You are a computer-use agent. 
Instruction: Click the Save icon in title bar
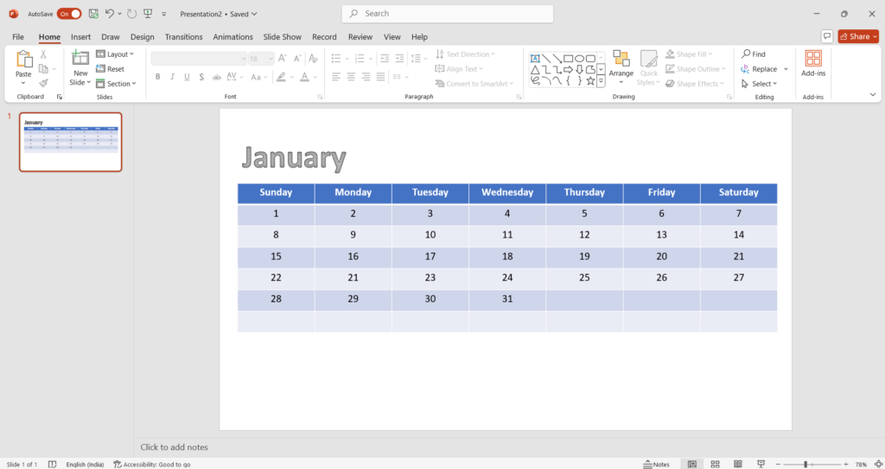(92, 14)
